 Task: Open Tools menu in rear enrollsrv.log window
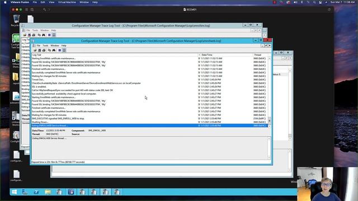coord(35,30)
